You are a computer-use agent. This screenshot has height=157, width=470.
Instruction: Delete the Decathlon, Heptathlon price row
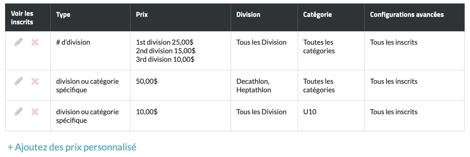35,81
